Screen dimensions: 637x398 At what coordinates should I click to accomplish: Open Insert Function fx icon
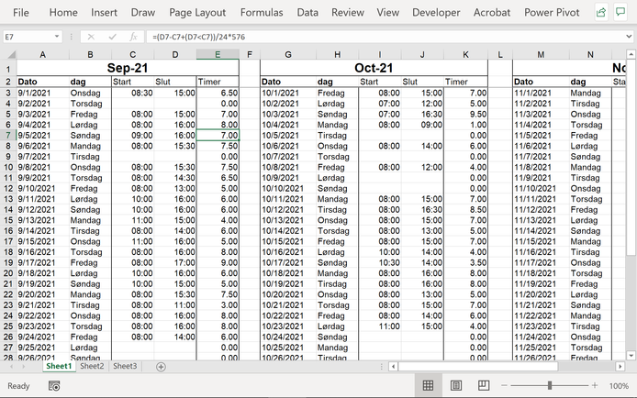133,37
